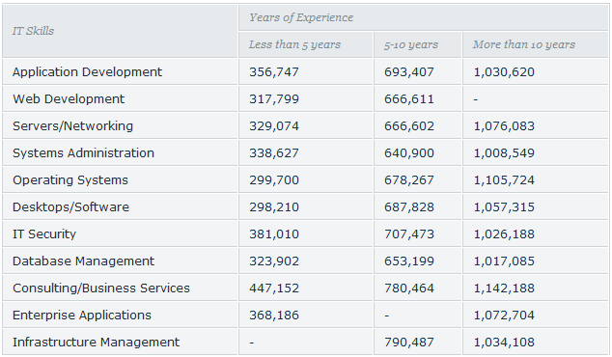Select the IT Security row label

pos(44,233)
